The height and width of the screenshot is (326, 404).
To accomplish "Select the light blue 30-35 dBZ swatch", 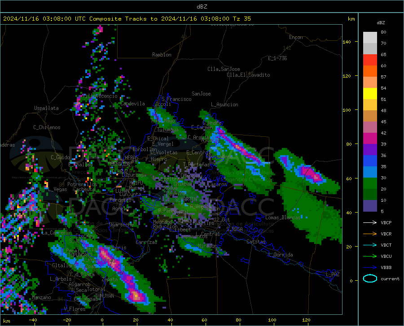I will 370,172.
